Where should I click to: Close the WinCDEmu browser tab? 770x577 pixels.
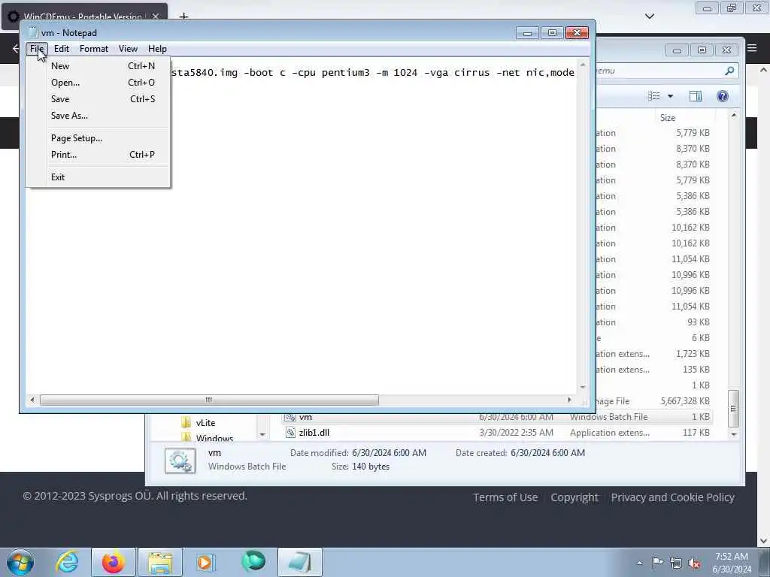[x=156, y=17]
